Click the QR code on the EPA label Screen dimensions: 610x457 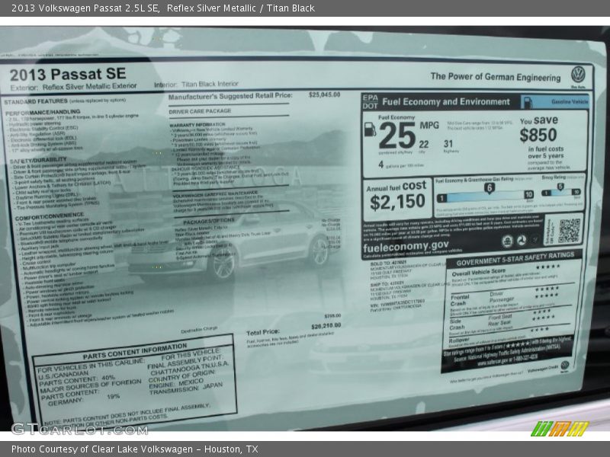point(569,231)
